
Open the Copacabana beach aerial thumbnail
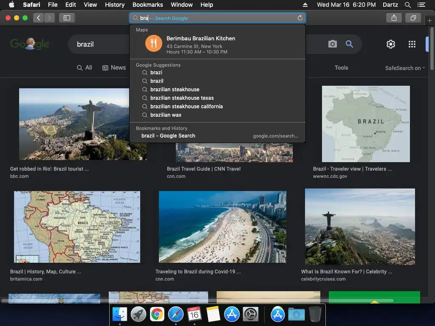click(223, 227)
